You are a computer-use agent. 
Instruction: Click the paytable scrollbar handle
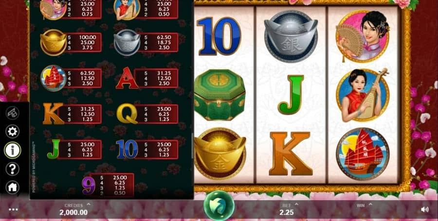point(192,146)
